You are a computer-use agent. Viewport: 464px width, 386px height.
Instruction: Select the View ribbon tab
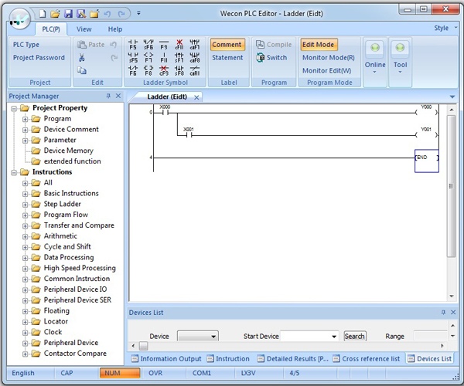tap(84, 29)
